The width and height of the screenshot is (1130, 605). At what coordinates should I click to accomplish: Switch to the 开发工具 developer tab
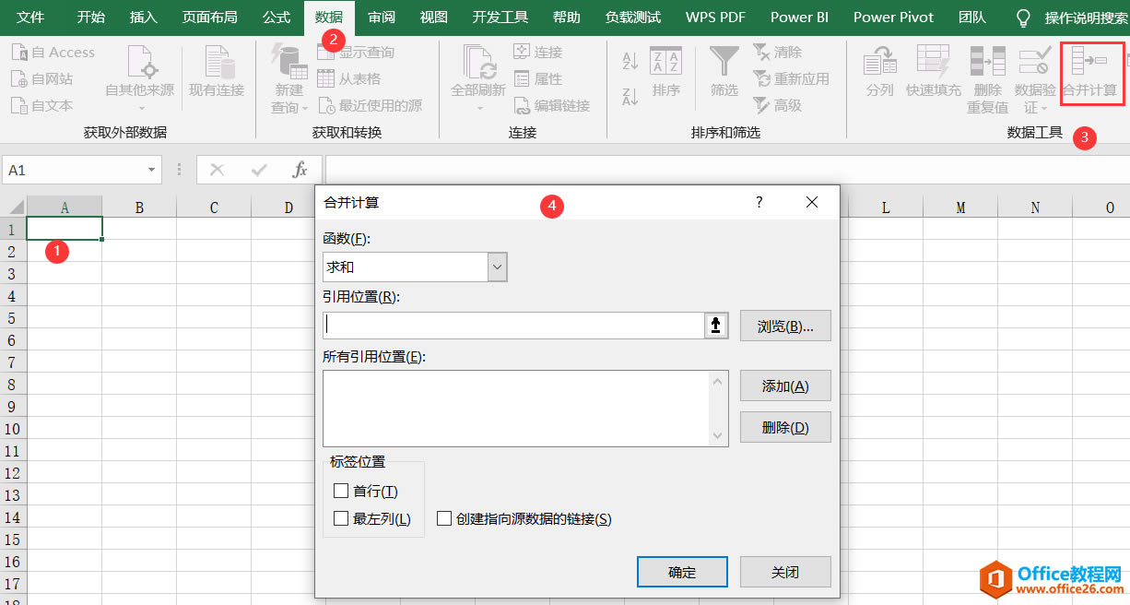(500, 18)
